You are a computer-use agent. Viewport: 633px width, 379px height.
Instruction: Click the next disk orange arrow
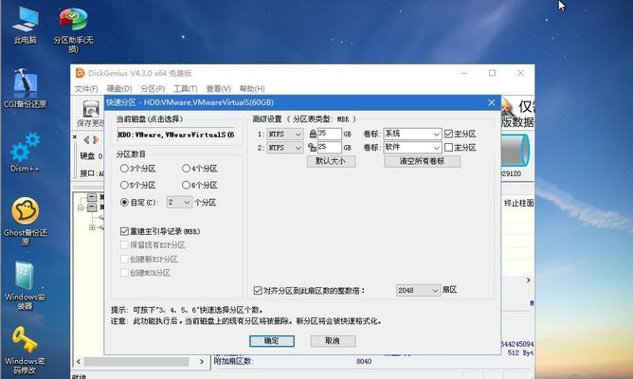point(96,139)
